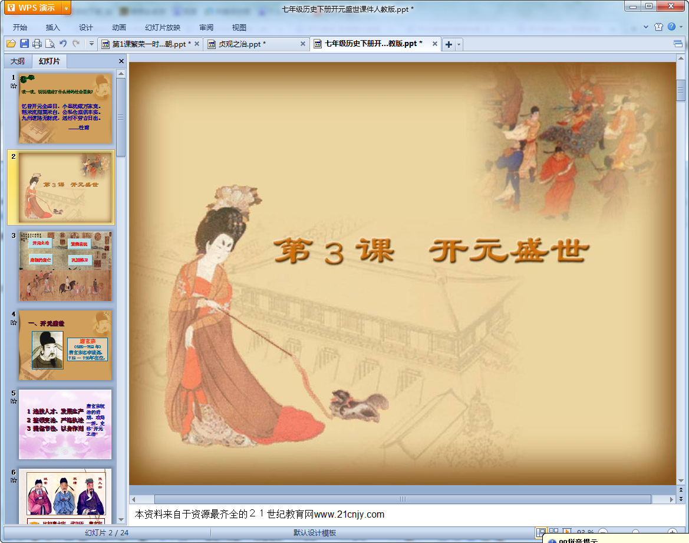Click the window list icon at tab bar right
Screen dimensions: 689x543
678,44
